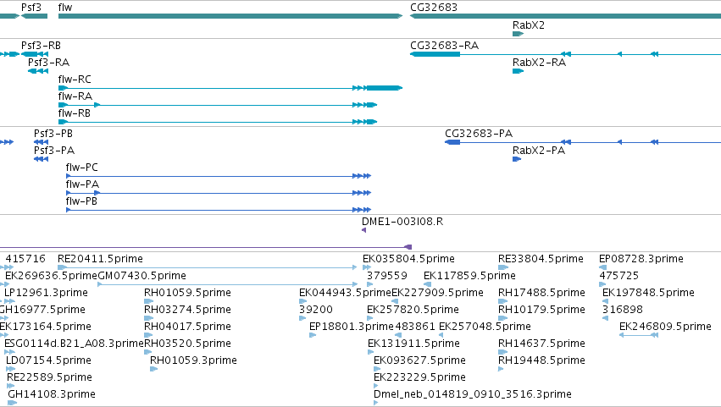Viewport: 721px width, 407px height.
Task: Select the 475725 EST label
Action: (x=619, y=276)
